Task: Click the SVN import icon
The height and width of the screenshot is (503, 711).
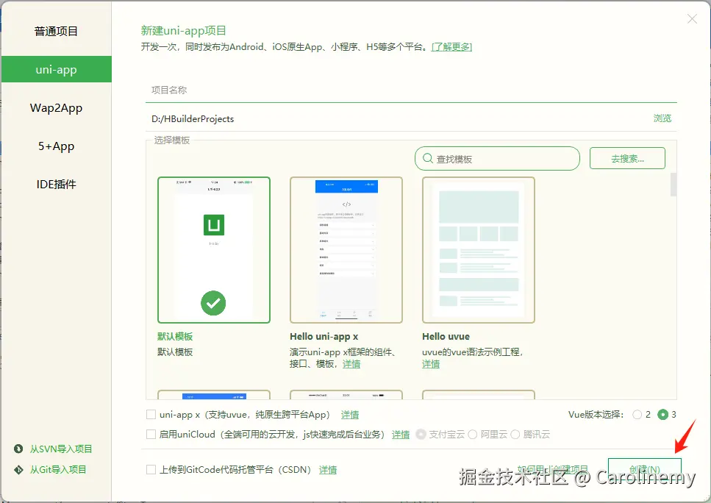Action: pos(18,449)
